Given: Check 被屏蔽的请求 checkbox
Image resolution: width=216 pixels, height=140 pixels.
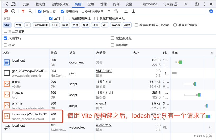Looking at the screenshot, I should [175, 25].
